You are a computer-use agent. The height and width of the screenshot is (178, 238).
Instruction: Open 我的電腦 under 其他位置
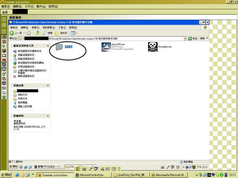click(23, 103)
